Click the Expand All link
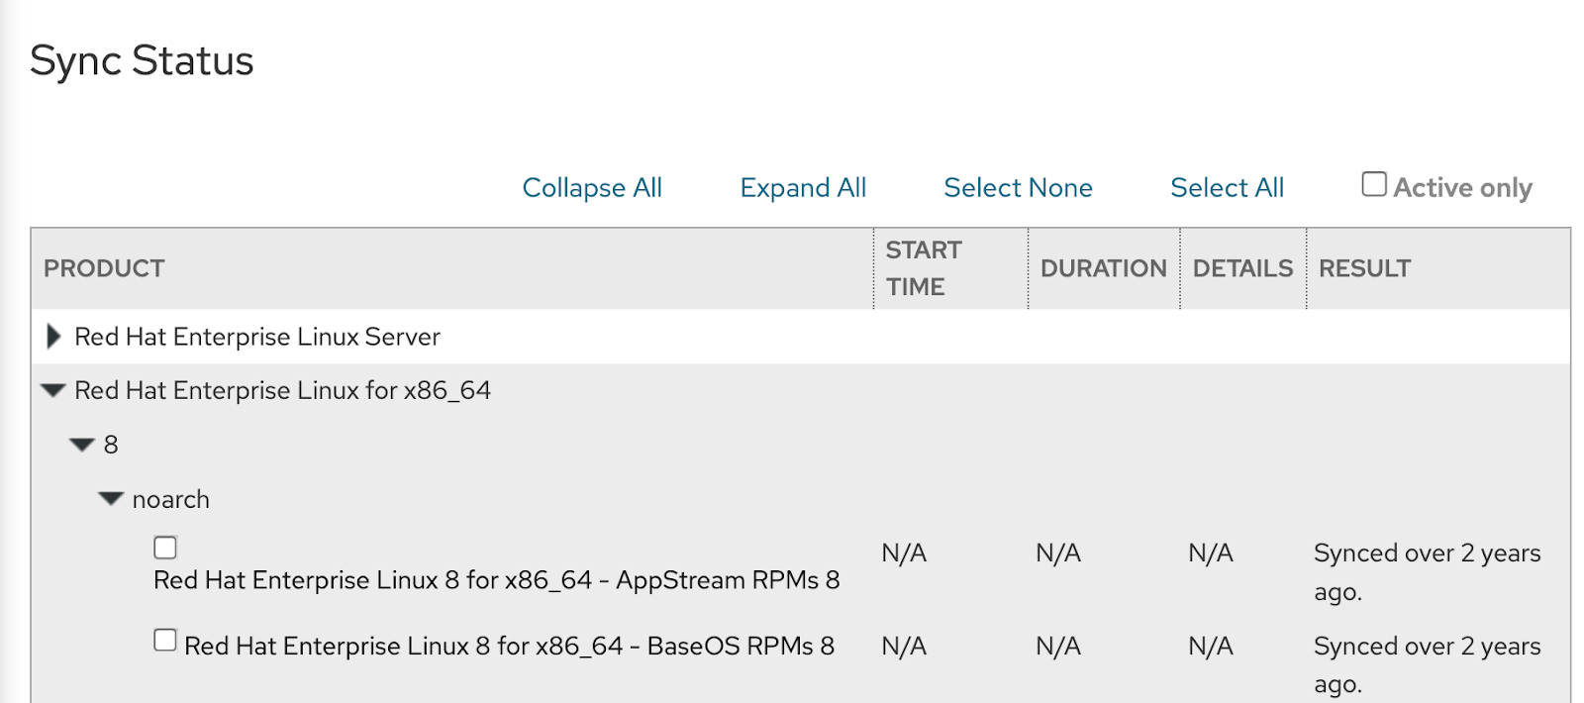The width and height of the screenshot is (1584, 703). click(803, 188)
